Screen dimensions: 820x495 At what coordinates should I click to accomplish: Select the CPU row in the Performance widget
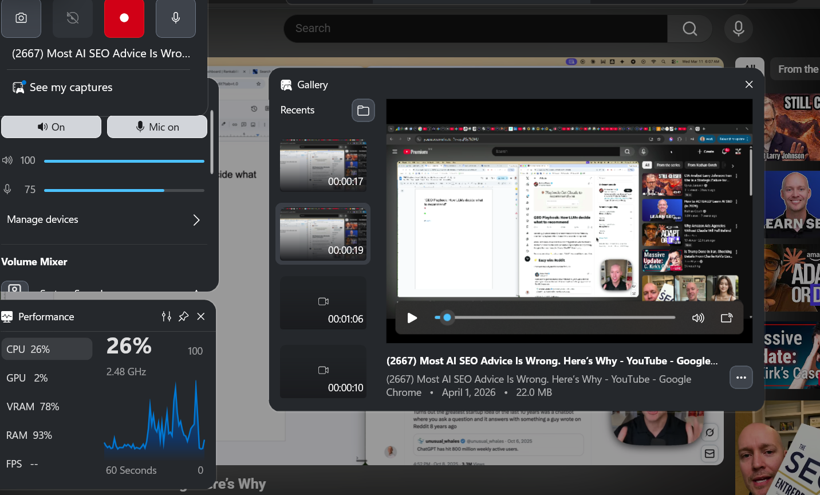pyautogui.click(x=46, y=348)
